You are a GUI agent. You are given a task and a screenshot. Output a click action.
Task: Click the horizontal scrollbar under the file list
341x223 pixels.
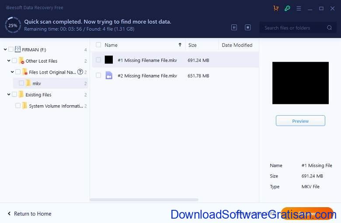coord(144,200)
